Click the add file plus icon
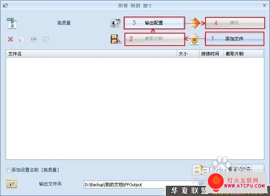 click(195, 39)
